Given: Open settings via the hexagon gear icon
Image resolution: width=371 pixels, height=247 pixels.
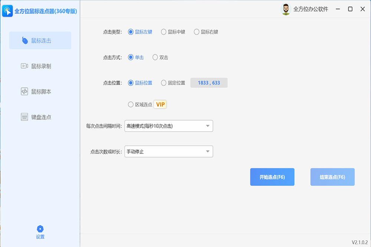Looking at the screenshot, I should 40,229.
